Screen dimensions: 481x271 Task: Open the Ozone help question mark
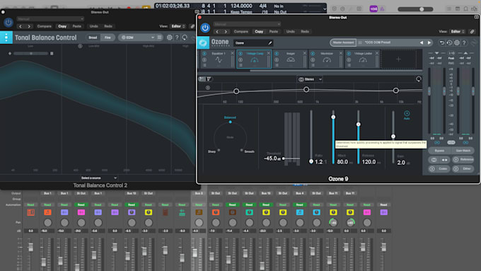(x=464, y=43)
